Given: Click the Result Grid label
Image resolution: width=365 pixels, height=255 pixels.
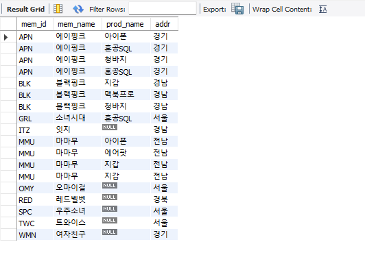Looking at the screenshot, I should tap(25, 9).
